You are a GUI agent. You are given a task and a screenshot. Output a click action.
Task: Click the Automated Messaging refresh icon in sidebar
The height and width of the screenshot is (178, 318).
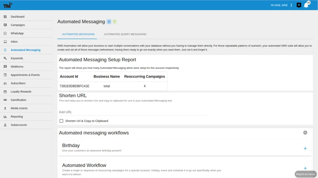coord(5,50)
